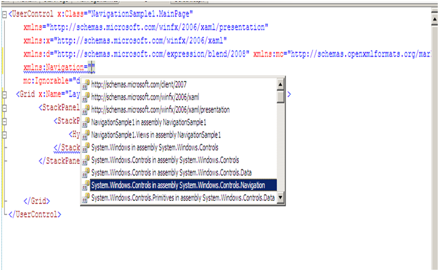Click the icon beside http://schemas.microsoft.com/client/2007

tap(86, 85)
